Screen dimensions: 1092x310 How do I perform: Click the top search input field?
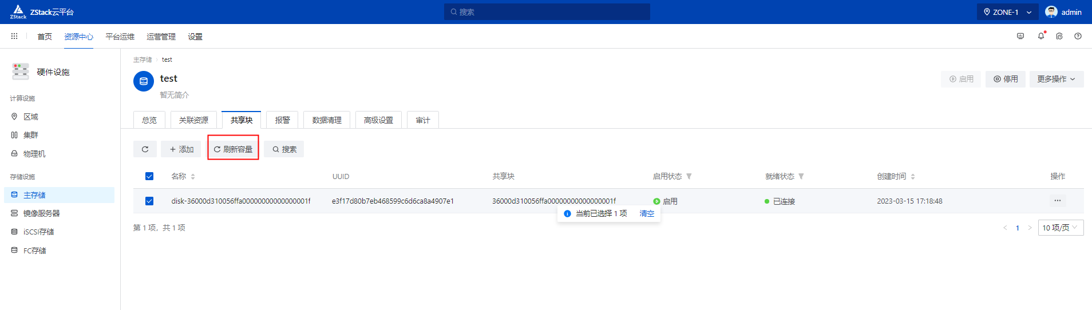pos(547,12)
